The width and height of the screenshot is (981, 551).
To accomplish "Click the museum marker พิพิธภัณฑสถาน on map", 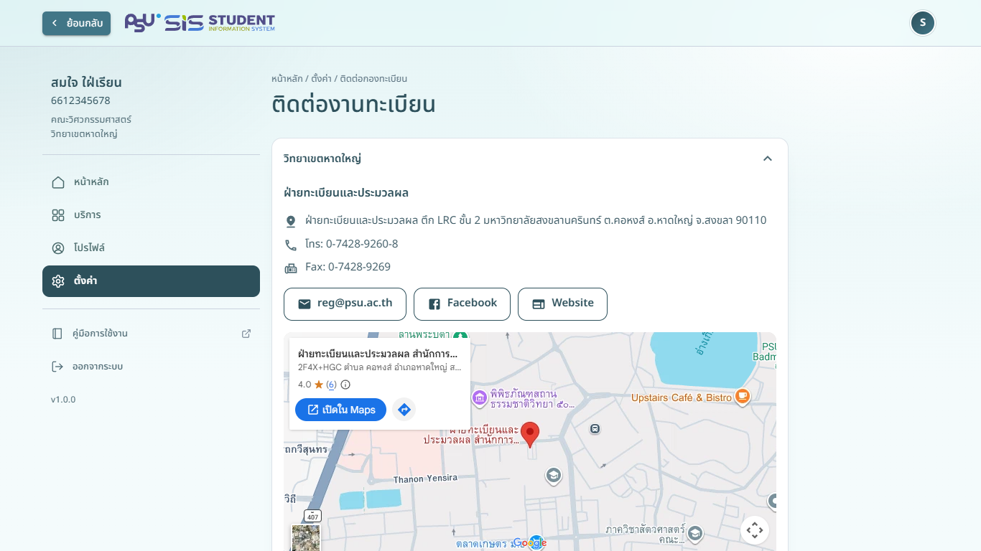I will 480,397.
